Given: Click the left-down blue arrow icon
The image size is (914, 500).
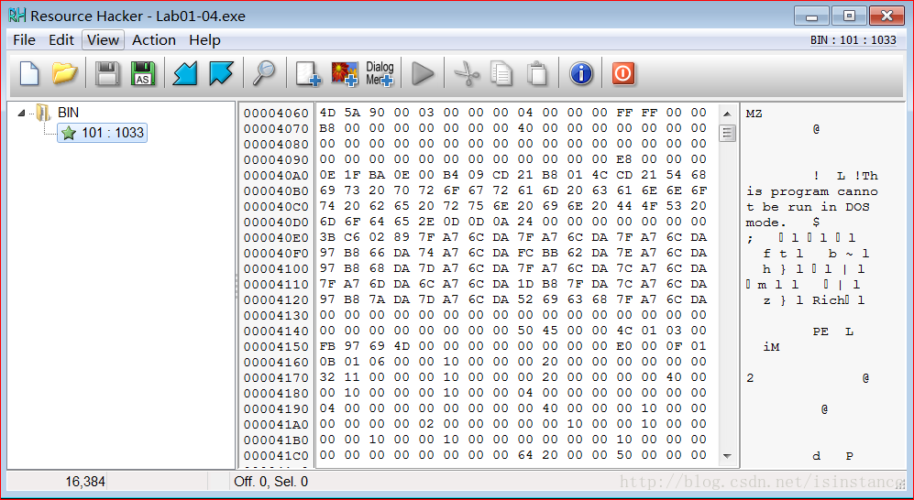Looking at the screenshot, I should pos(185,74).
